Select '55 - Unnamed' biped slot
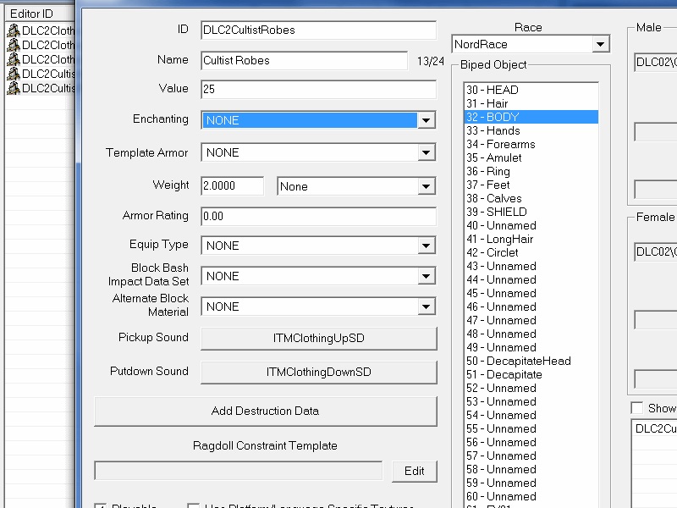The height and width of the screenshot is (508, 677). [x=531, y=429]
